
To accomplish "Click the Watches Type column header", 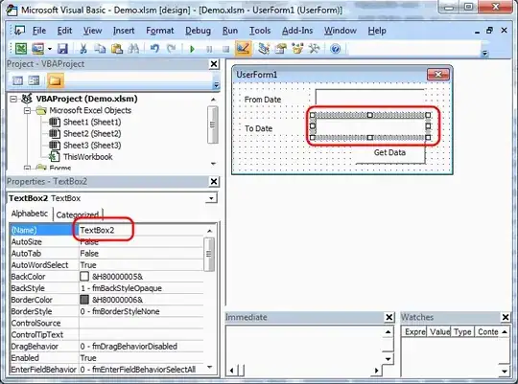I will (x=462, y=332).
